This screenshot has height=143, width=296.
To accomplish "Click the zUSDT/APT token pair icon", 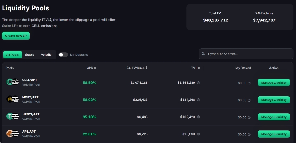I will pos(13,116).
